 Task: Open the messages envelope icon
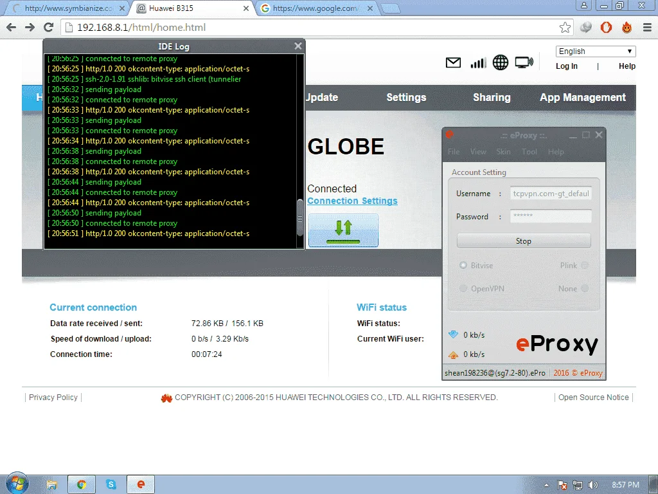453,62
